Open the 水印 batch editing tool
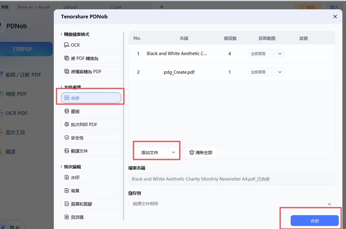Screen dimensions: 346x229 91,178
